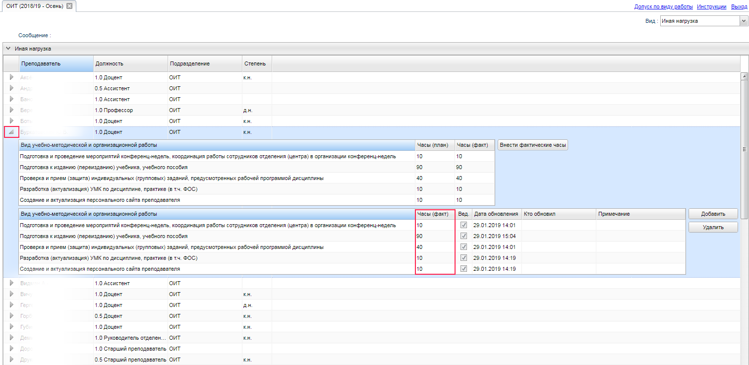Click the Примечание column header
This screenshot has height=365, width=749.
pos(640,214)
